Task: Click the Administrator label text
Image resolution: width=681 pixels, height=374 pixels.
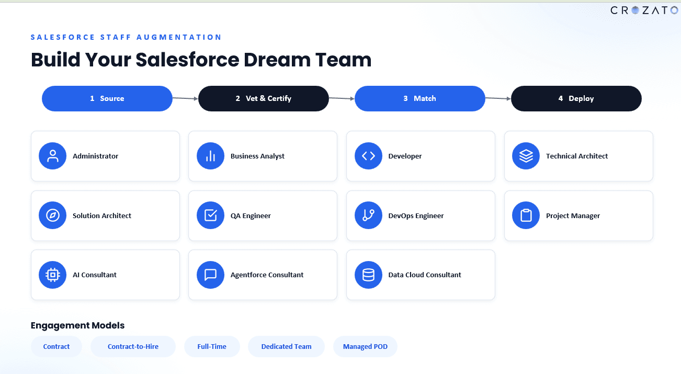Action: pos(96,156)
